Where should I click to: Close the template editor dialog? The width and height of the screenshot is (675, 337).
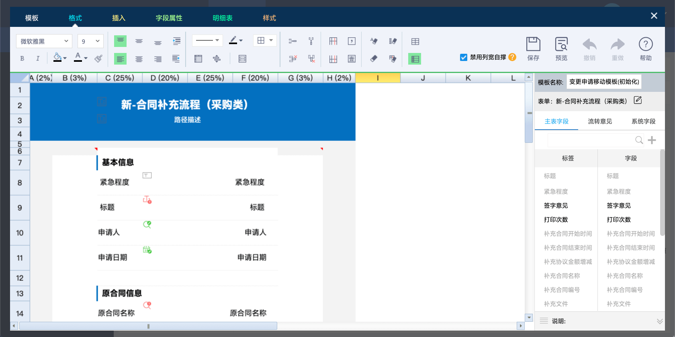(x=654, y=16)
